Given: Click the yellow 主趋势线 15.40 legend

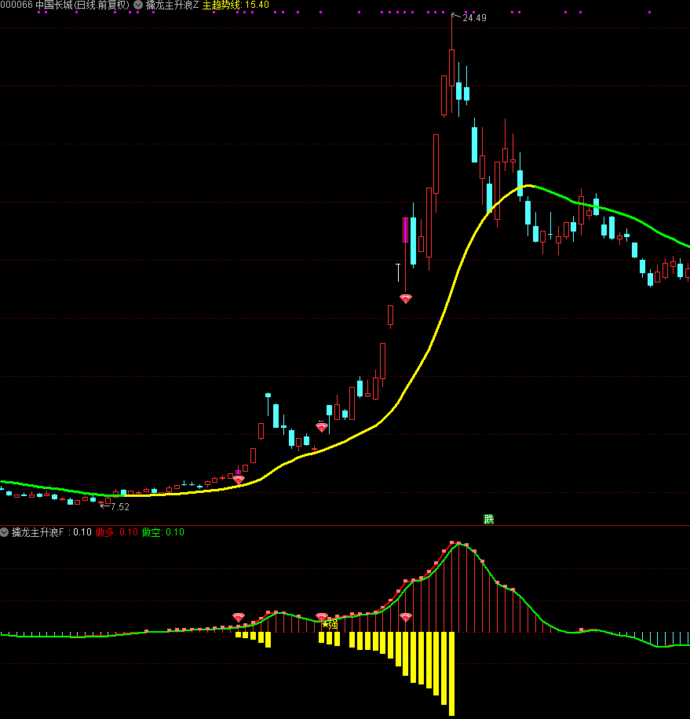Looking at the screenshot, I should point(235,5).
